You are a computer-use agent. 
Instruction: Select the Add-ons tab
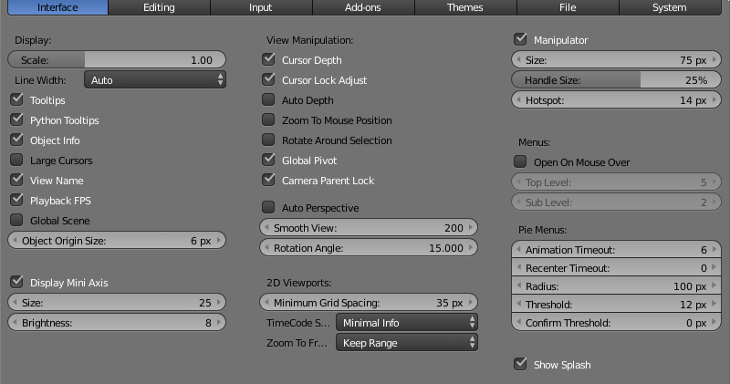pos(363,7)
